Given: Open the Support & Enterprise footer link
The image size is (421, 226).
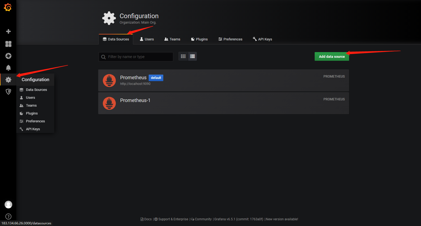Looking at the screenshot, I should coord(171,219).
